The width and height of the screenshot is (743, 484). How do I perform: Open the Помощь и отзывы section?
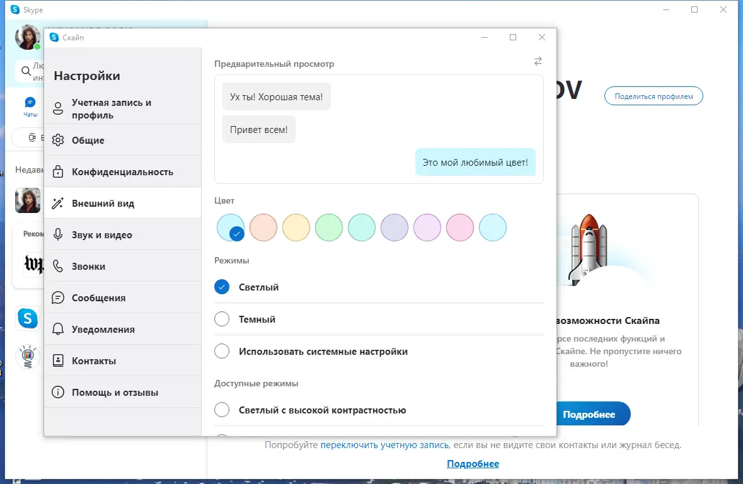[123, 392]
